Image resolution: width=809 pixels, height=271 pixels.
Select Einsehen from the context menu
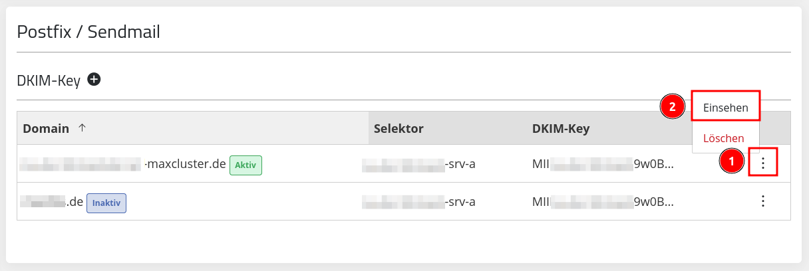(726, 107)
